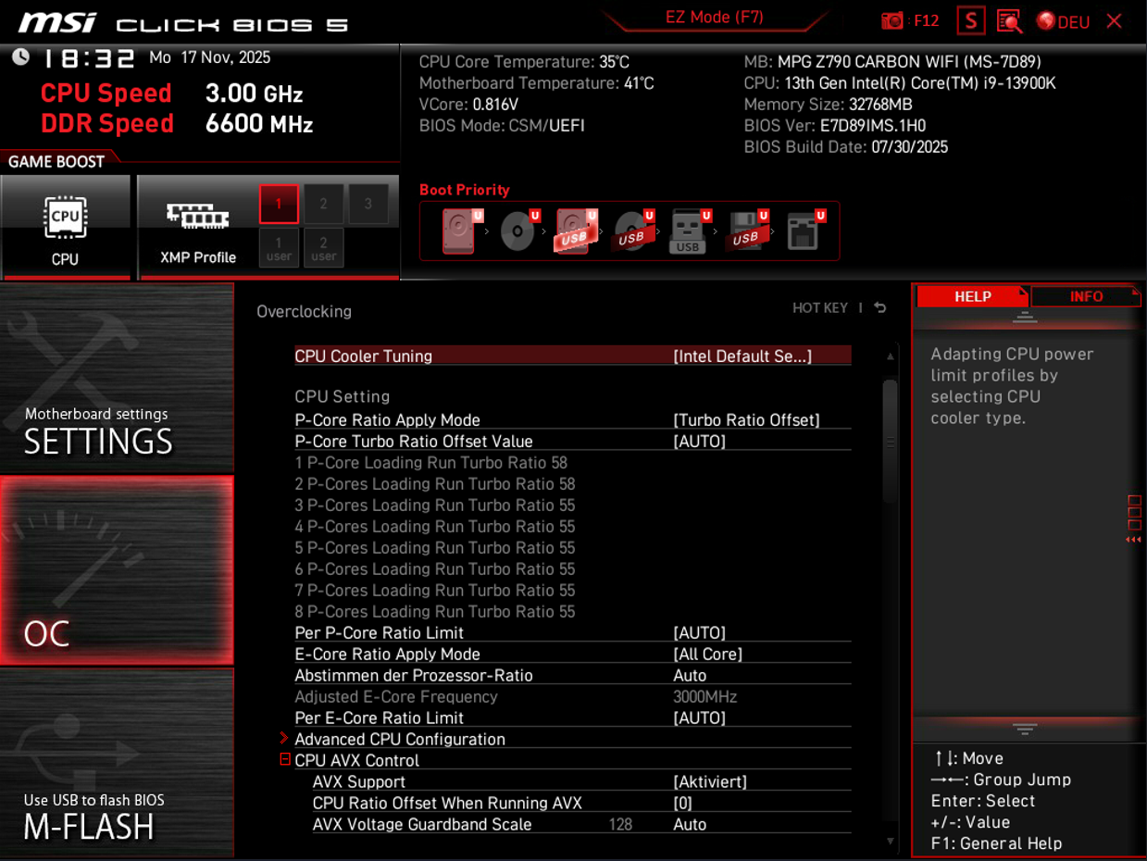Click the help panel top grip handle
Viewport: 1147px width, 861px height.
1025,317
